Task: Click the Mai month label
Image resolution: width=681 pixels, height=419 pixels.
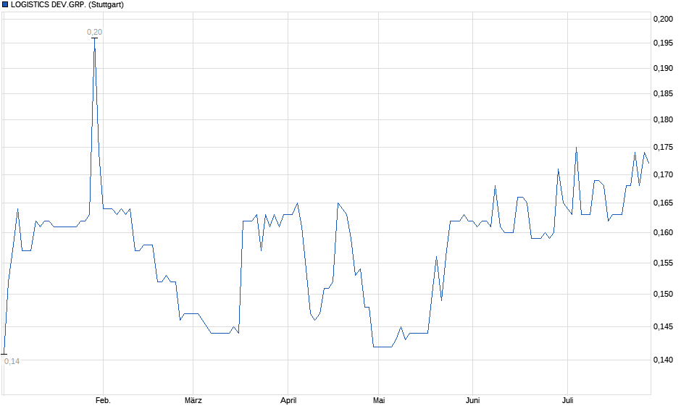Action: click(x=379, y=400)
